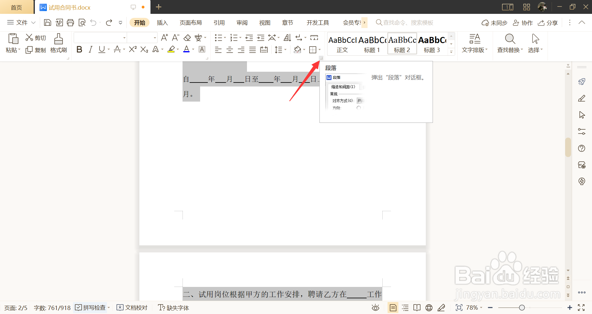Apply superscript formatting
The width and height of the screenshot is (592, 314).
click(133, 49)
